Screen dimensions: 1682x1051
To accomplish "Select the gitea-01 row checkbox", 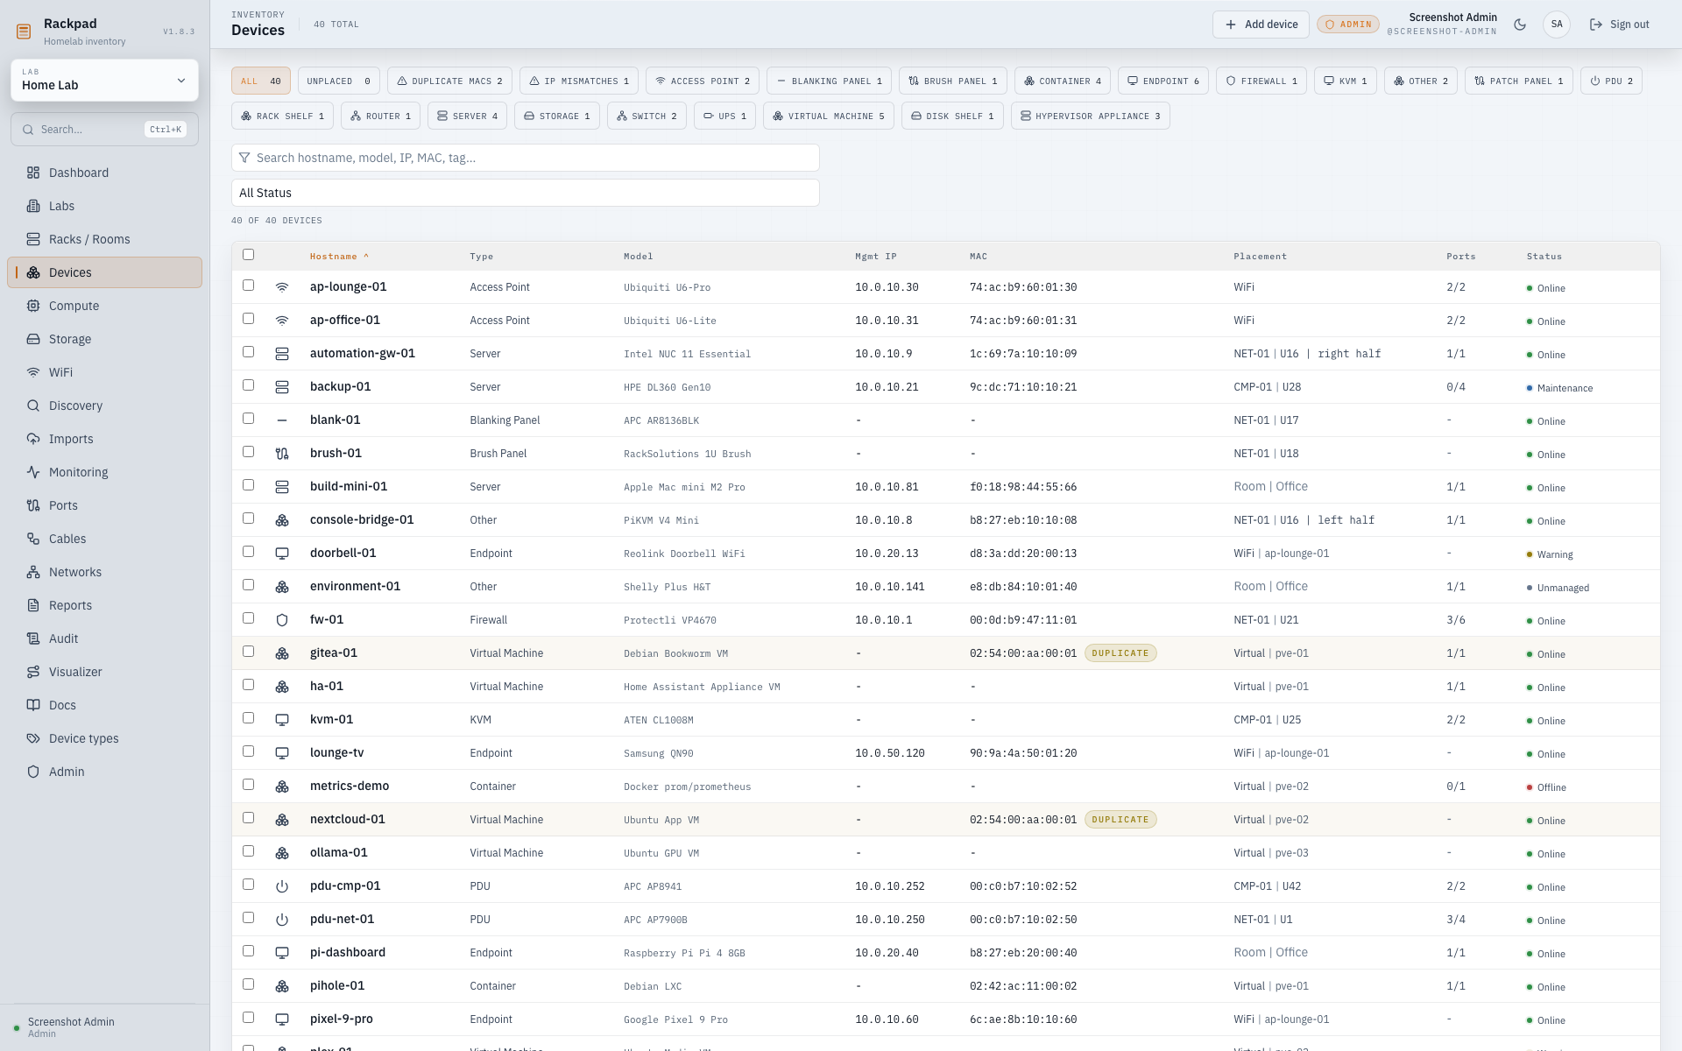I will click(248, 652).
